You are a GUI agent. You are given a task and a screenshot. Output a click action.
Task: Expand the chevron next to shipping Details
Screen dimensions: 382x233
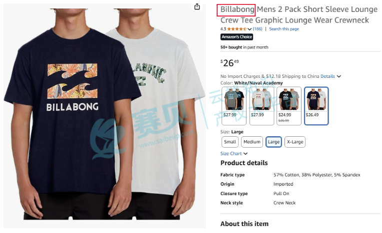pos(339,76)
